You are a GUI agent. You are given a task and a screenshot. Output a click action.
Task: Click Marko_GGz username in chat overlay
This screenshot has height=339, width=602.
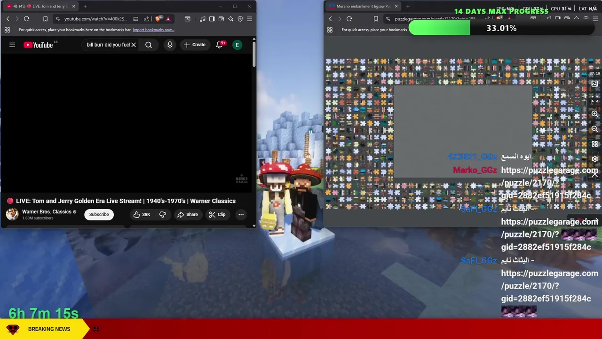click(x=475, y=170)
